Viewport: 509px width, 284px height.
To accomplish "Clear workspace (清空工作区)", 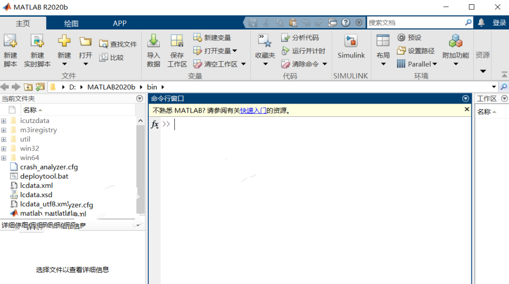I will click(220, 64).
